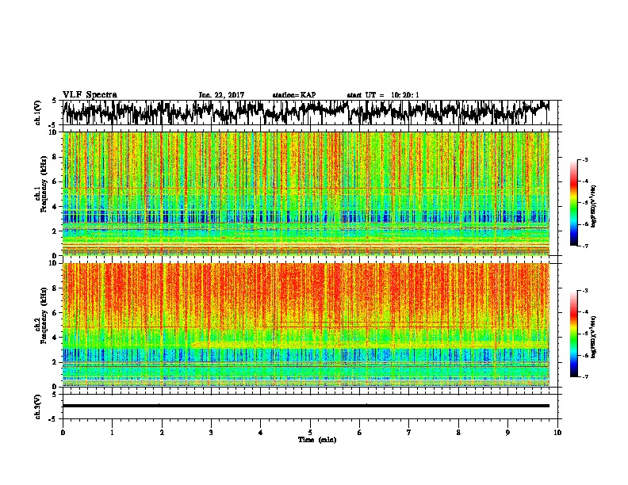Click the ch.2 Frequency (kHz) axis label
This screenshot has height=485, width=628.
pyautogui.click(x=40, y=315)
